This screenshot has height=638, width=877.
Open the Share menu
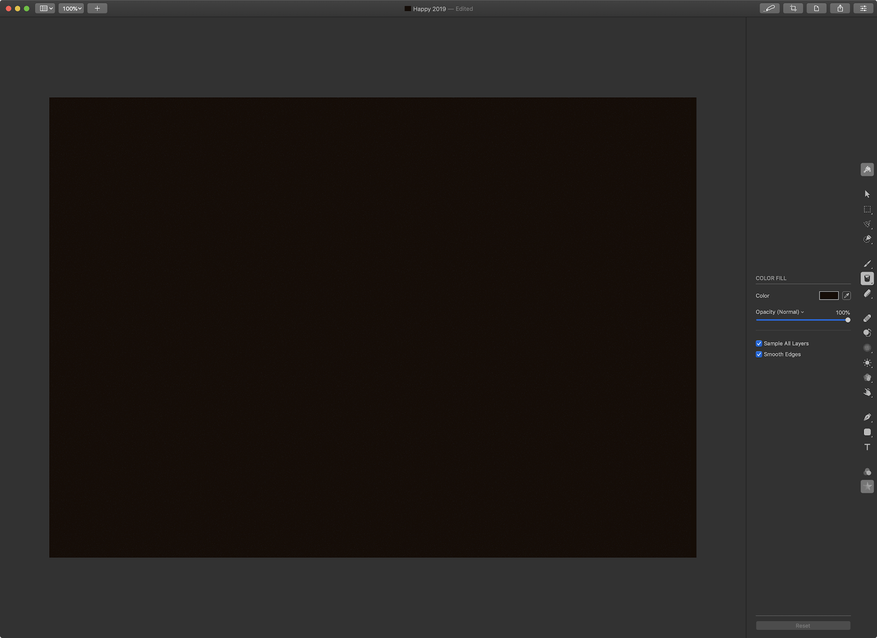[840, 8]
